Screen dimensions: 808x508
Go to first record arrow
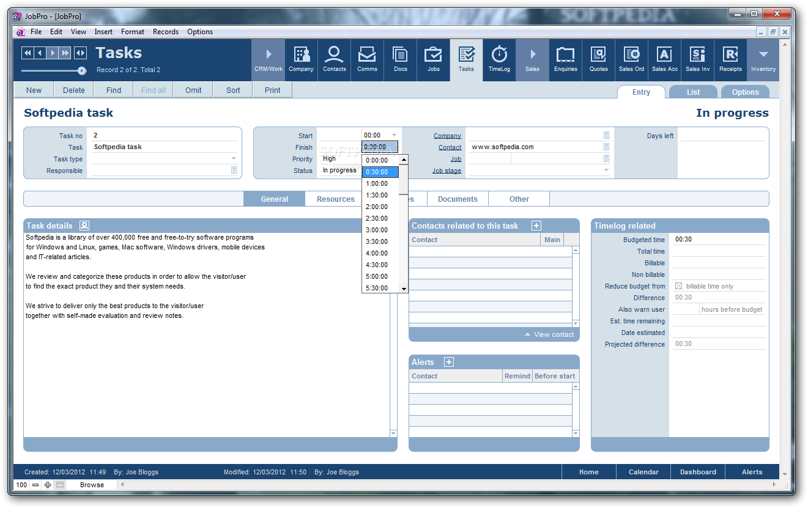click(x=28, y=53)
